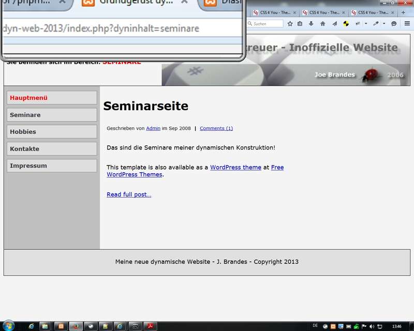Open the Hauptmenü navigation item
Screen dimensions: 414x331
tap(52, 98)
